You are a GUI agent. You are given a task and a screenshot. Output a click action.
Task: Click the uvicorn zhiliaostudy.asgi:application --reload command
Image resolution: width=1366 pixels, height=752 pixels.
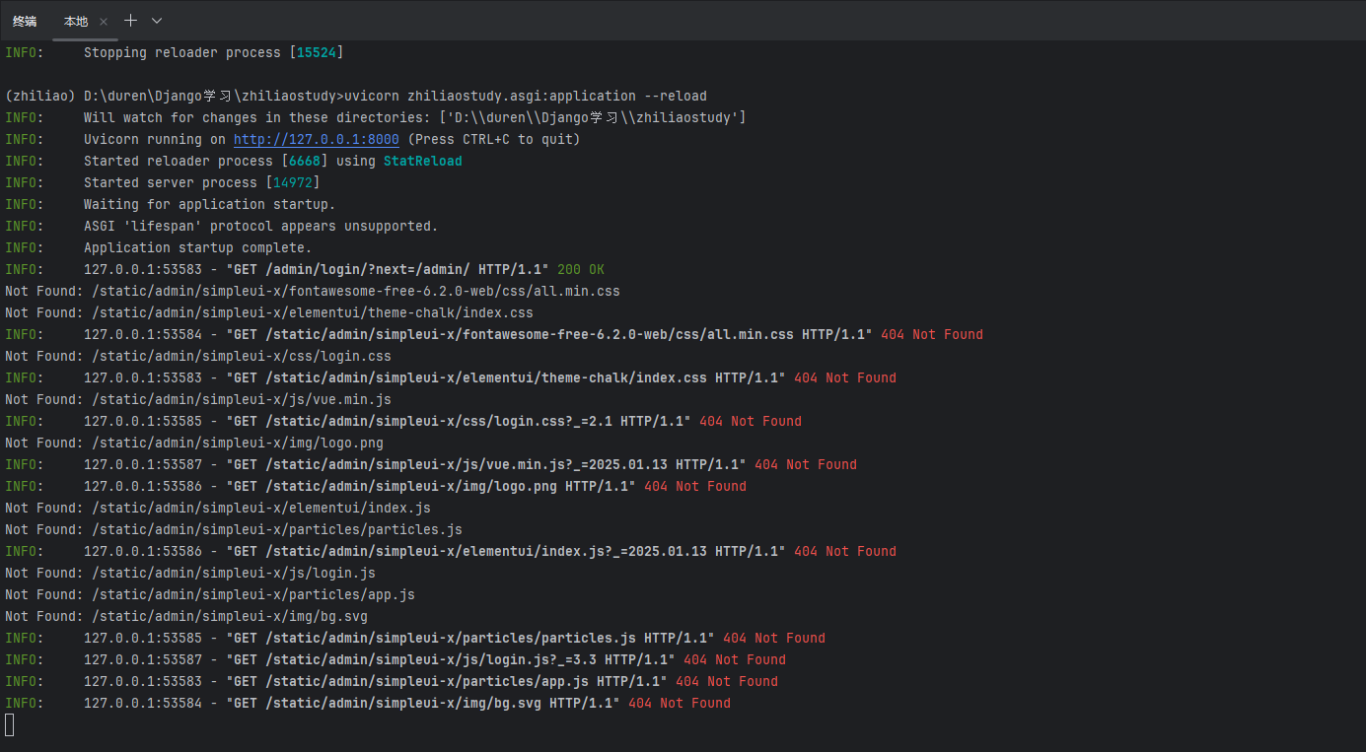click(524, 96)
